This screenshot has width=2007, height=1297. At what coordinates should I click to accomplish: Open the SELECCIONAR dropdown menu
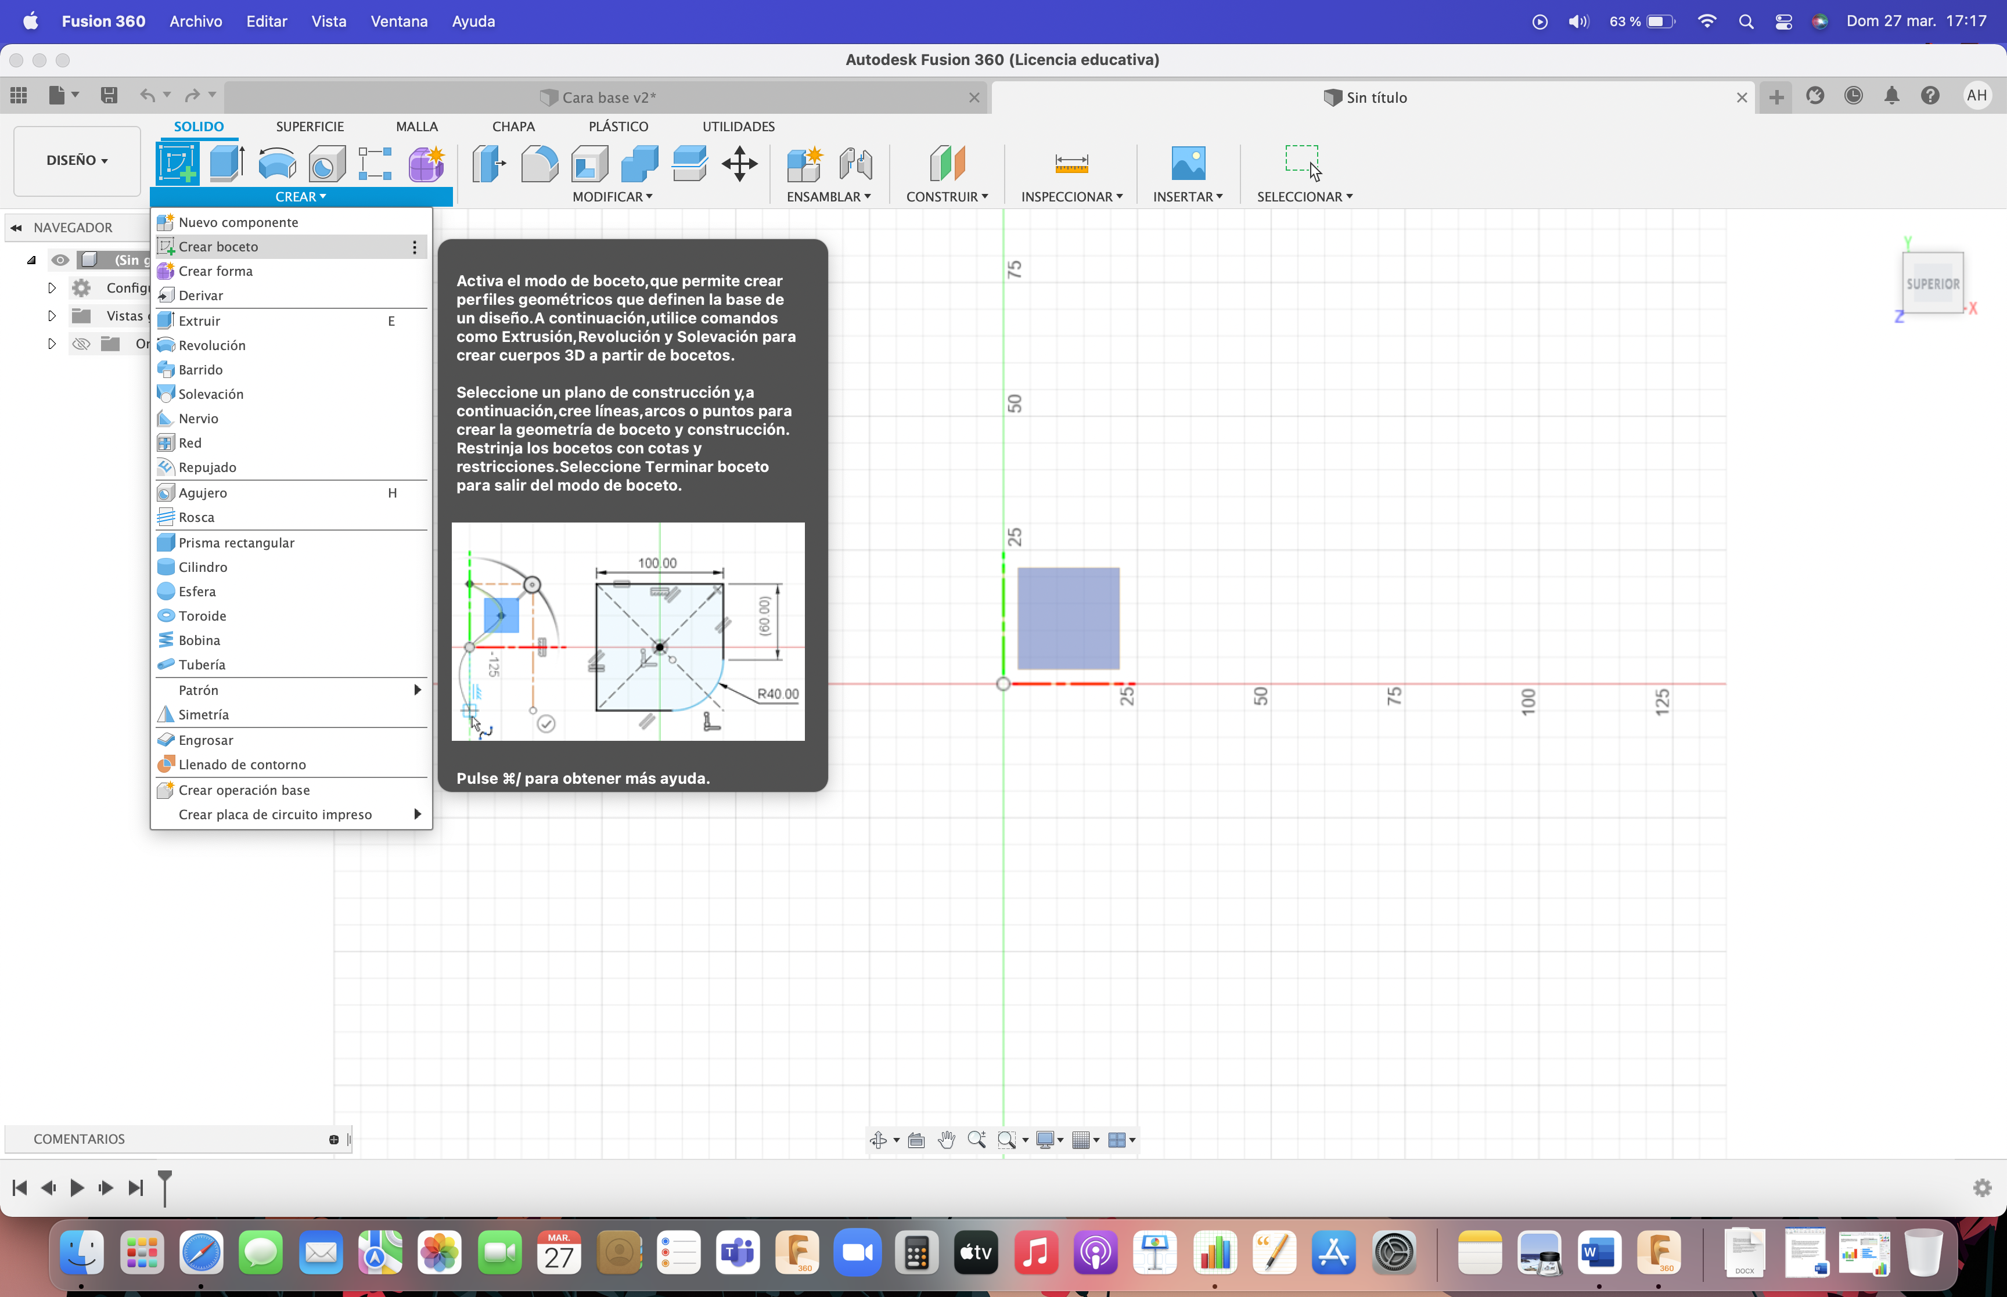point(1304,196)
